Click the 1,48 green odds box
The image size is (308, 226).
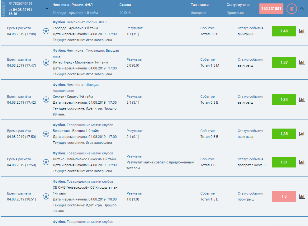(x=284, y=31)
